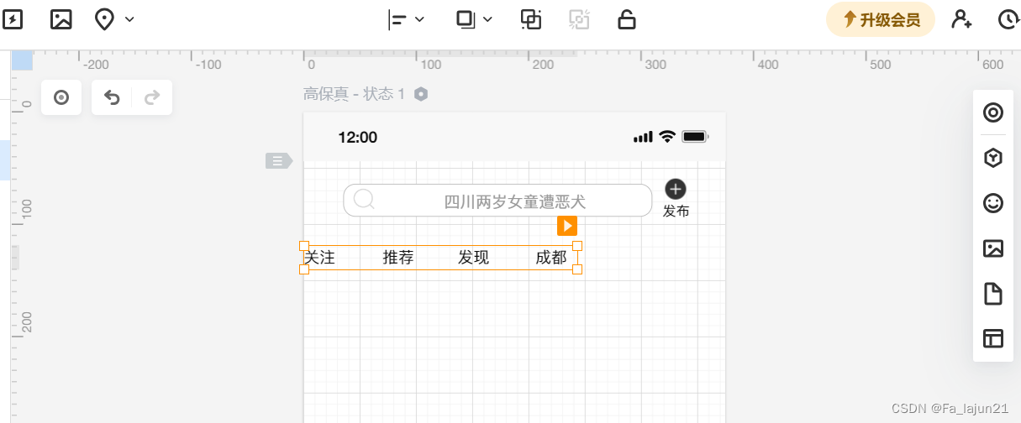Viewport: 1021px width, 423px height.
Task: Click the settings hexagon next to 状态 1
Action: pyautogui.click(x=421, y=94)
